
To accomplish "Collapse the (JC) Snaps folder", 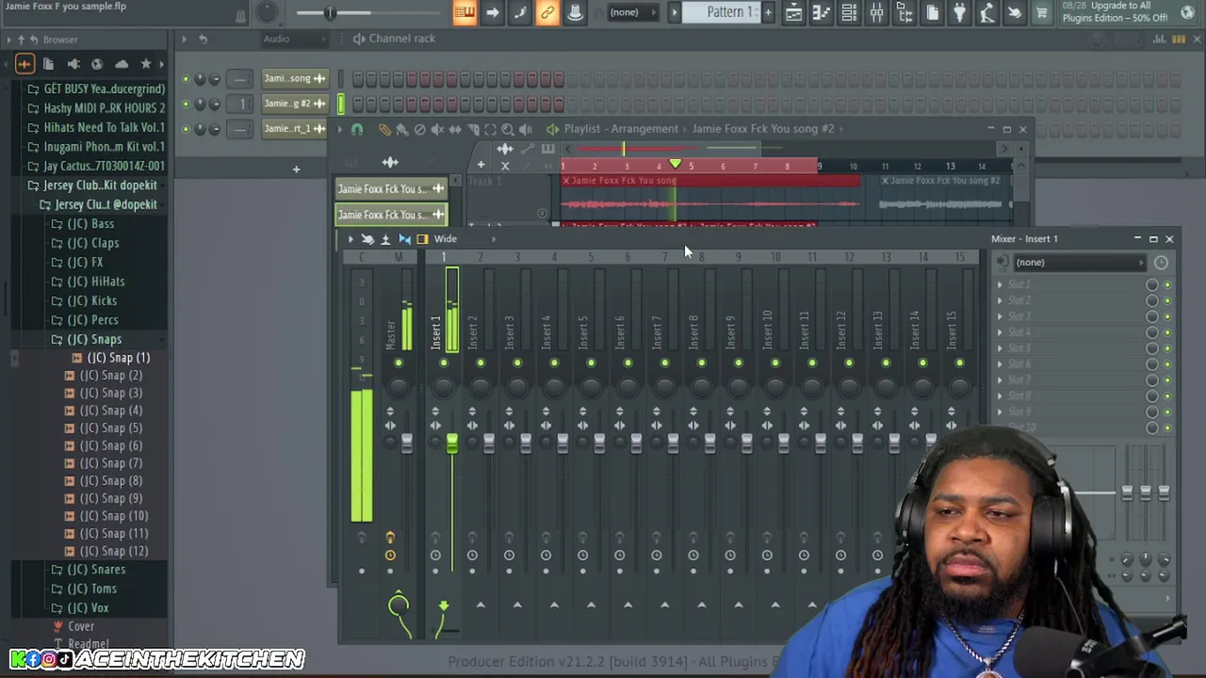I will 93,339.
